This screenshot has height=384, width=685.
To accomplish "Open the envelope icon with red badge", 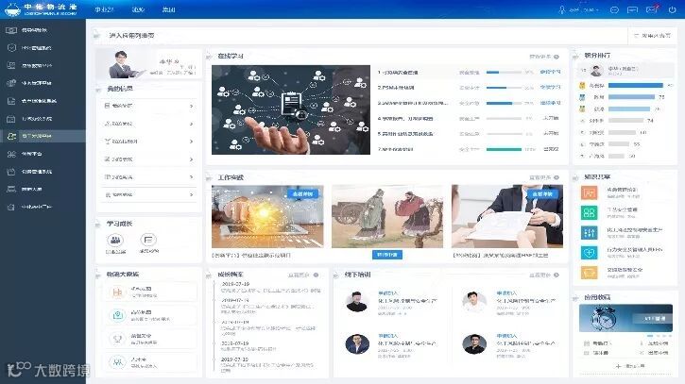I will pos(652,9).
